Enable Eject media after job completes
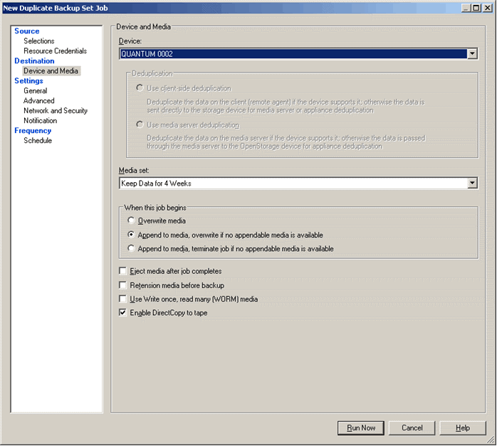 (123, 272)
